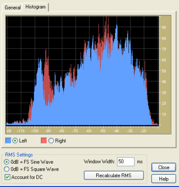Image resolution: width=179 pixels, height=187 pixels.
Task: Switch to the General tab
Action: click(x=13, y=7)
